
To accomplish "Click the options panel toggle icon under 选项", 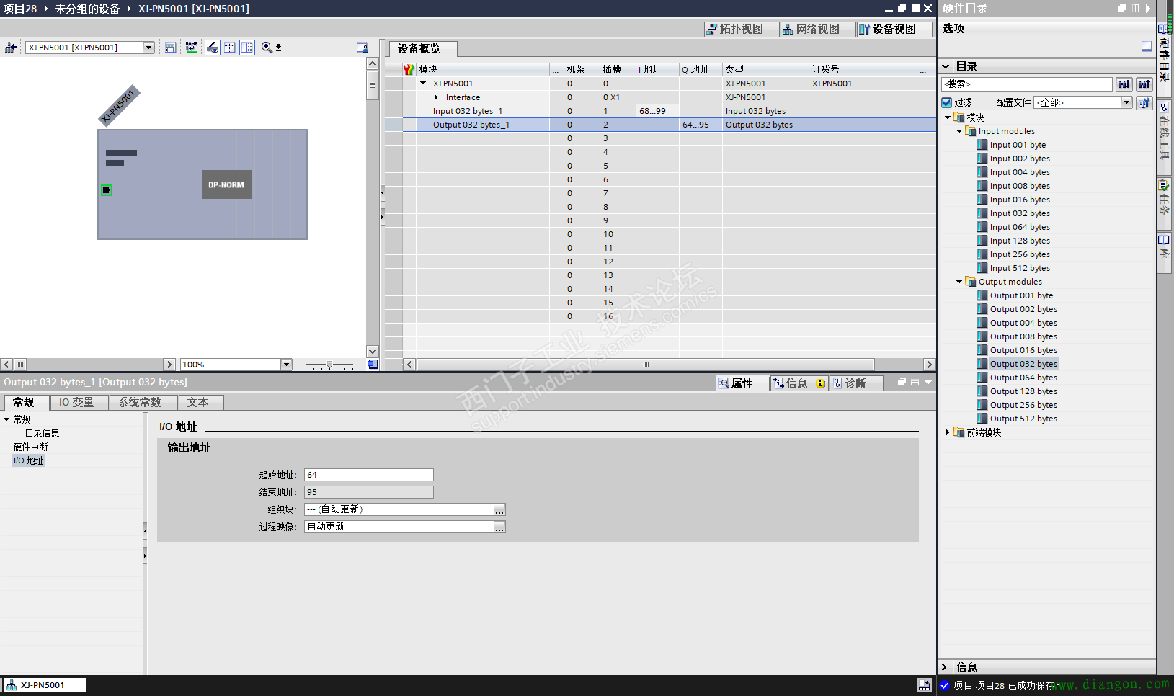I will (x=1147, y=47).
